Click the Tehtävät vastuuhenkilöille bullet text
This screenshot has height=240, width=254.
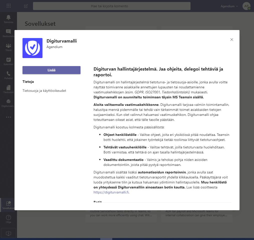tap(125, 147)
